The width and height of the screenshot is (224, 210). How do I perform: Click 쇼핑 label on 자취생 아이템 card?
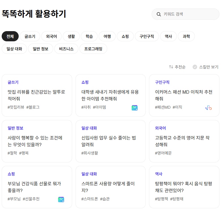point(85,82)
